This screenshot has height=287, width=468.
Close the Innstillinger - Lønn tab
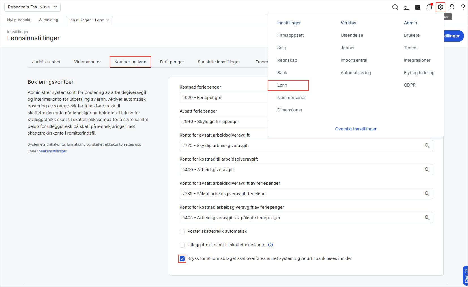click(x=108, y=20)
